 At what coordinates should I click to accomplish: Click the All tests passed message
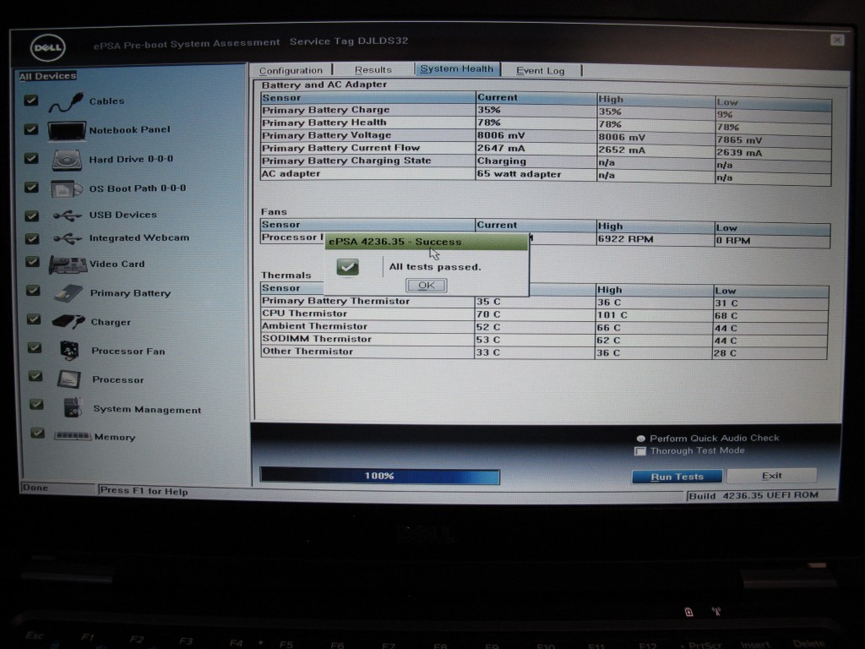(435, 267)
